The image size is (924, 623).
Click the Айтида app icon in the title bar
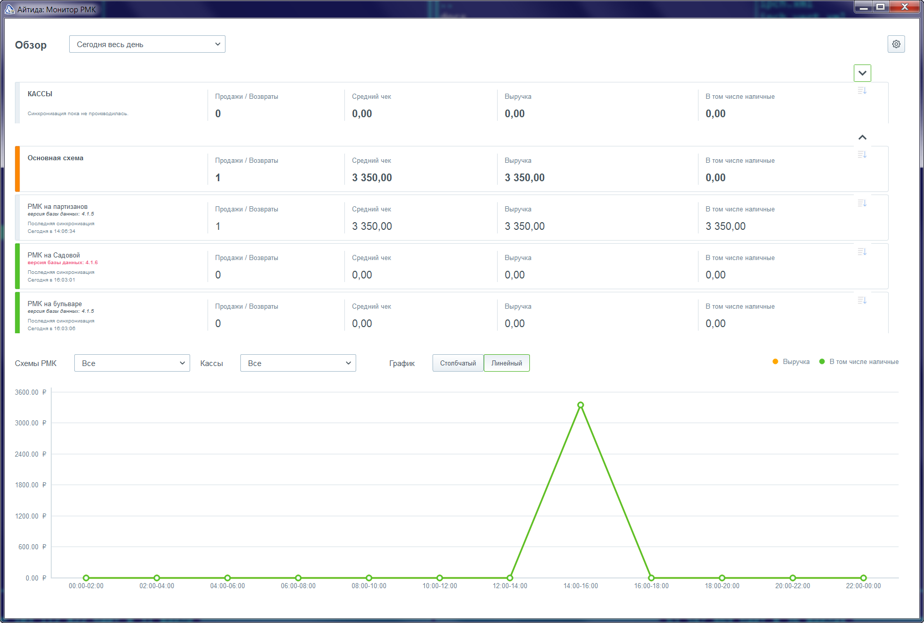click(9, 9)
